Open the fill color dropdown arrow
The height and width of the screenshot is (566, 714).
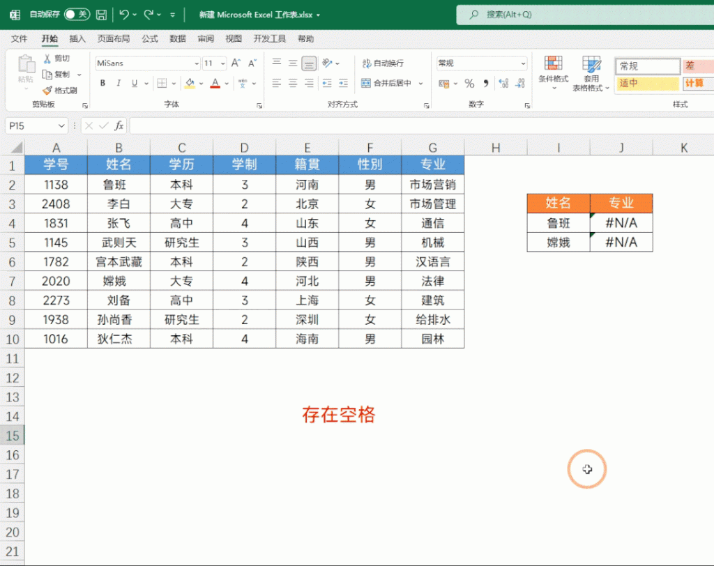[x=201, y=84]
